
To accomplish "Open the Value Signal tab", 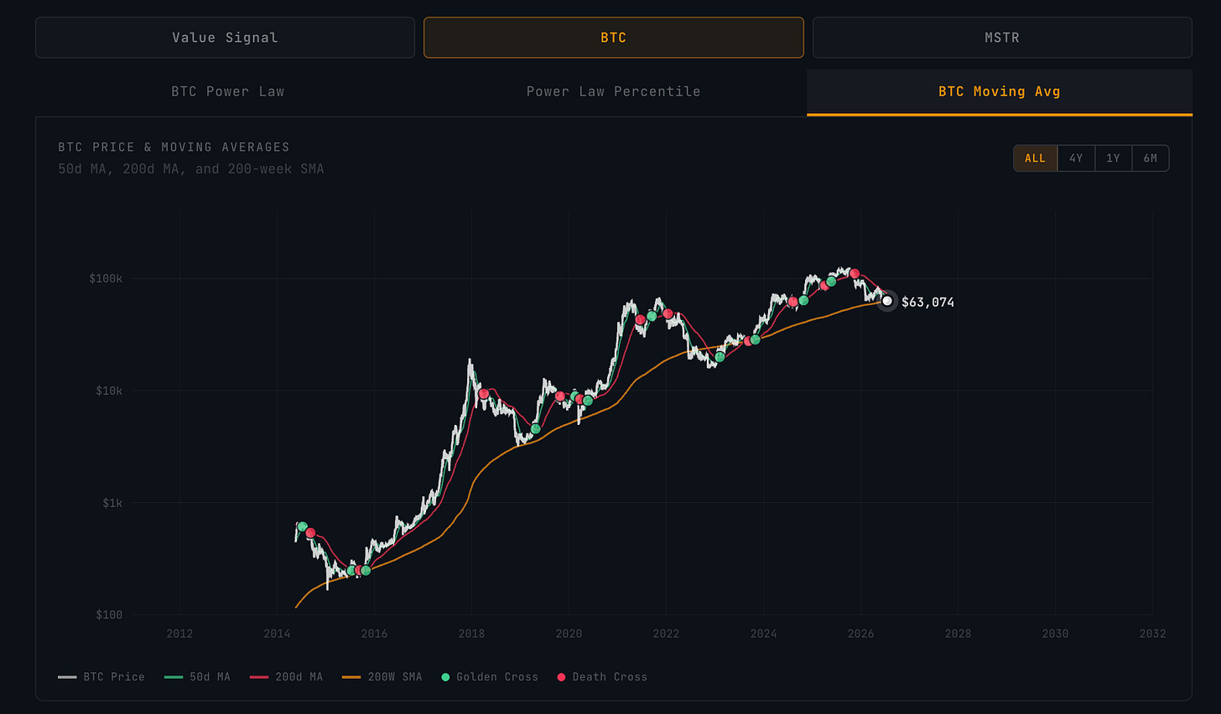I will pyautogui.click(x=225, y=38).
